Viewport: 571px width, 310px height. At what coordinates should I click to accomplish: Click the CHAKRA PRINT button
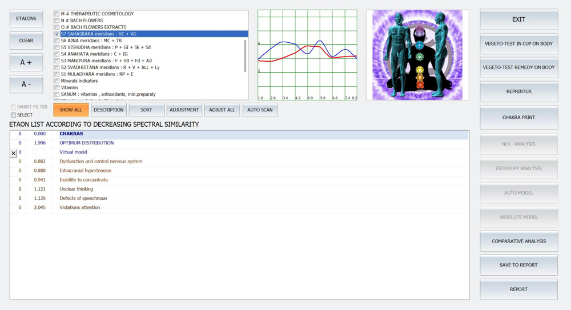tap(518, 117)
